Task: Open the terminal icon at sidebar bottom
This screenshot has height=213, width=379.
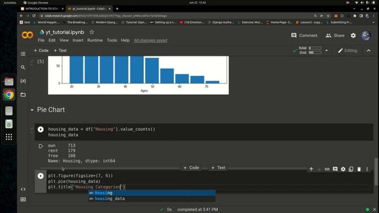Action: (x=23, y=199)
